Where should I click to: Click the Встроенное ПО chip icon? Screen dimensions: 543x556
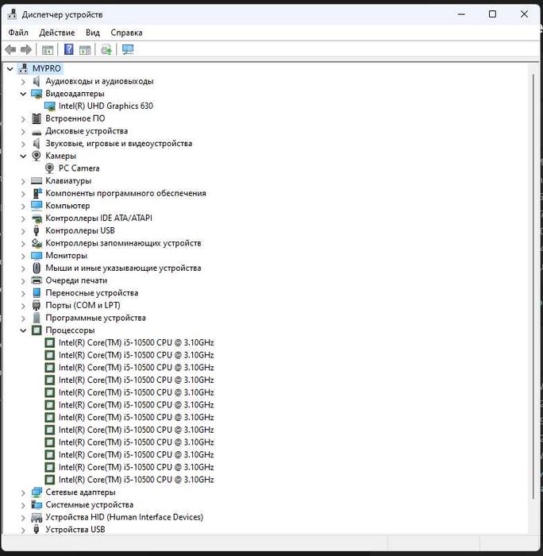click(37, 118)
